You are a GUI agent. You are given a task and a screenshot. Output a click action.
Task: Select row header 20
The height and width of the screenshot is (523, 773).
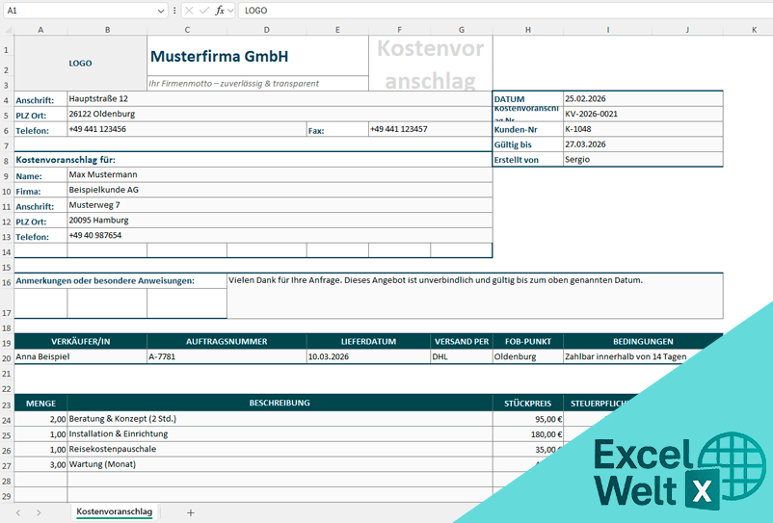tap(7, 356)
